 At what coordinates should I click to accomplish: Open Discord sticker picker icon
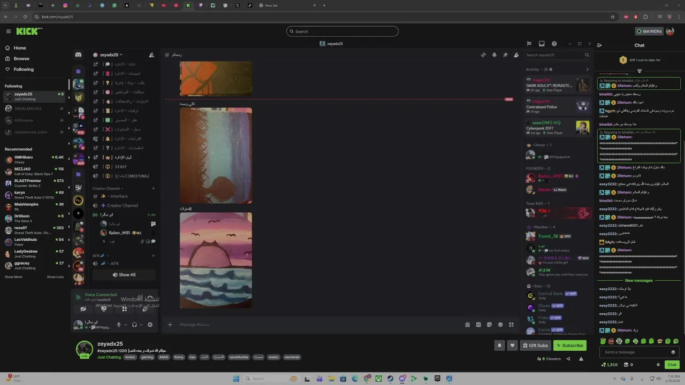[489, 325]
